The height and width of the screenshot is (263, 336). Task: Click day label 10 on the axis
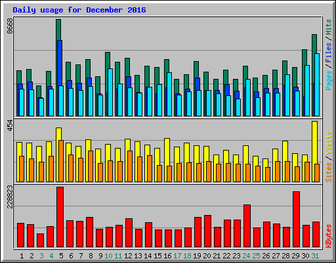tap(108, 256)
